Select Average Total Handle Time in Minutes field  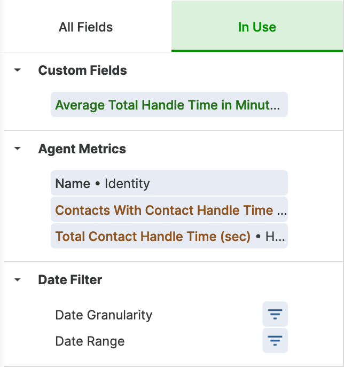click(x=169, y=104)
